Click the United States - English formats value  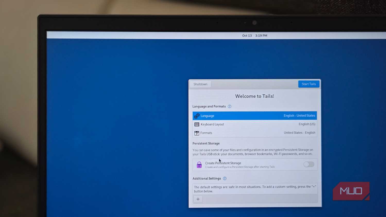pyautogui.click(x=299, y=133)
